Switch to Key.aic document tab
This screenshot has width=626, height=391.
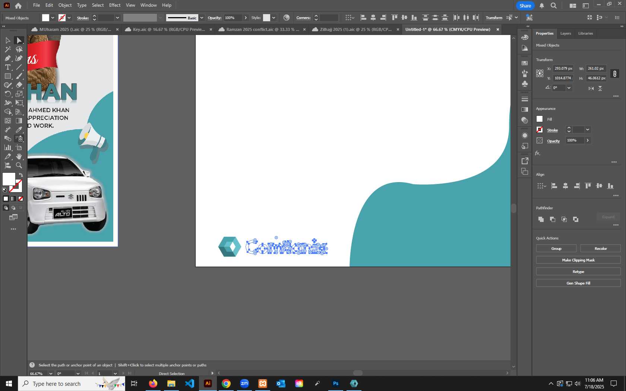(168, 29)
